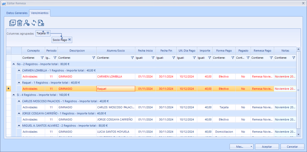This screenshot has height=152, width=307.
Task: Collapse the JORGE COSGAYA CARREÑO group
Action: pyautogui.click(x=19, y=113)
